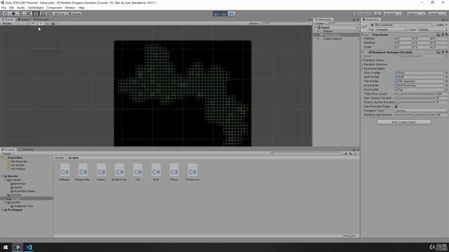Open the Component menu

(54, 8)
